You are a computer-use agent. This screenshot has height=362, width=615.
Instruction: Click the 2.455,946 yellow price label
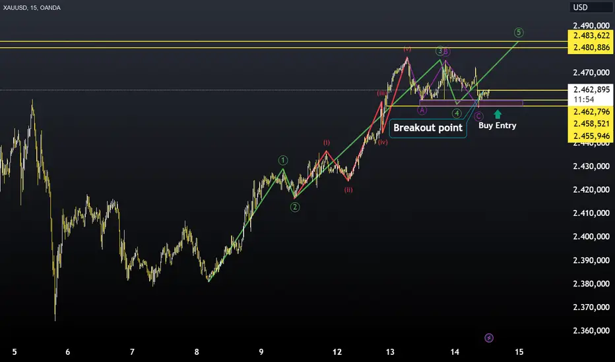(x=591, y=136)
